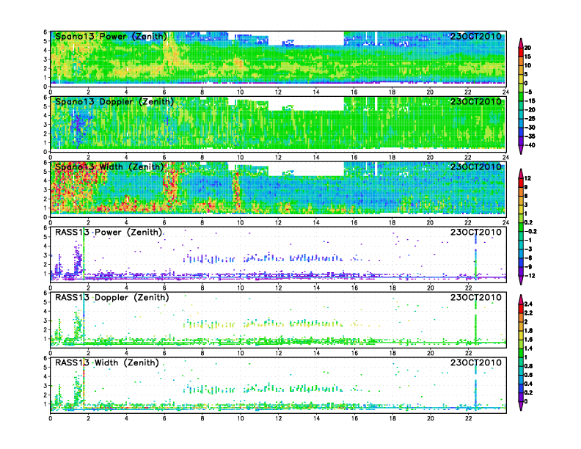This screenshot has width=581, height=449.
Task: Select the 23OCT2010 date in RASS13 Power panel
Action: (x=476, y=233)
